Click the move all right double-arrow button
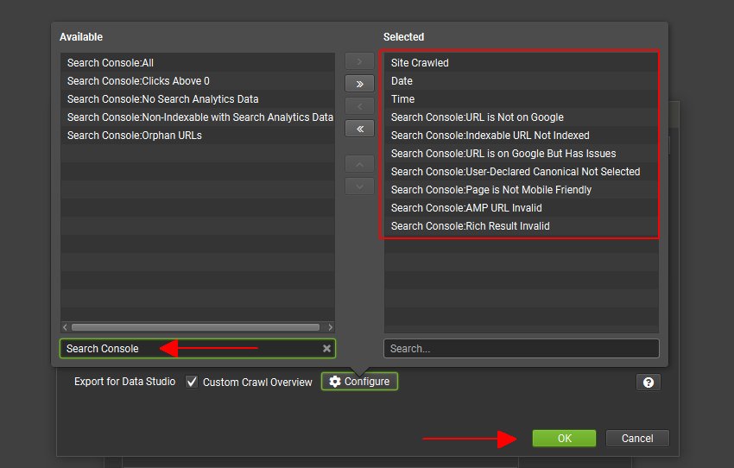 tap(359, 84)
